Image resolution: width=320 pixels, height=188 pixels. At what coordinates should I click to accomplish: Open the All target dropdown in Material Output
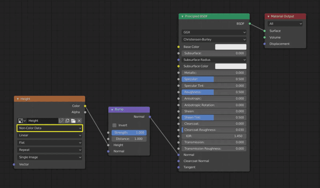[285, 24]
